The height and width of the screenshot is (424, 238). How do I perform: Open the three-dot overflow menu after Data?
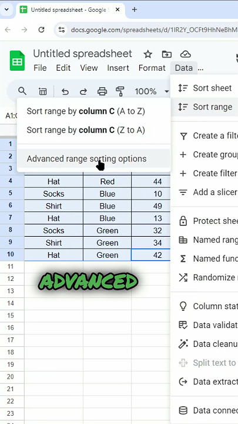[200, 68]
